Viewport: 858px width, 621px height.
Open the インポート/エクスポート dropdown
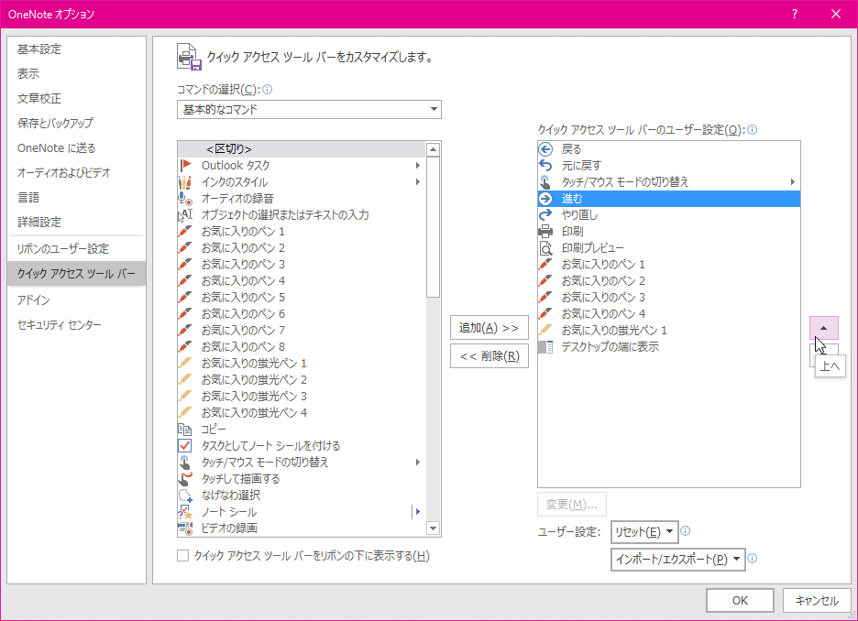pos(678,560)
